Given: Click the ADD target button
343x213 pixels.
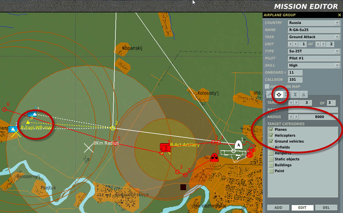Looking at the screenshot, I should pos(278,208).
